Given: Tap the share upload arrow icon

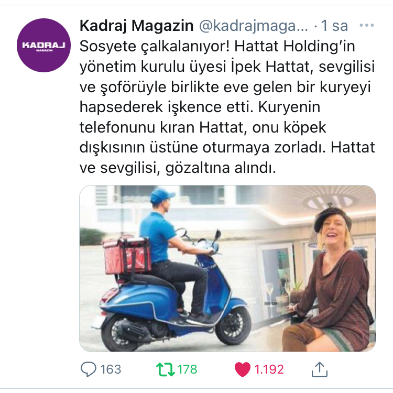Looking at the screenshot, I should point(319,369).
